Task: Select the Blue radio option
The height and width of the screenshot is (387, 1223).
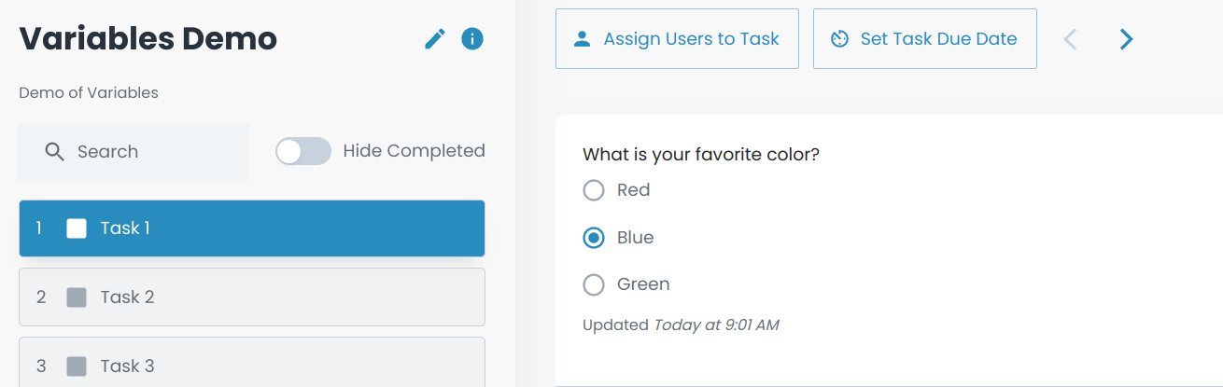Action: 594,238
